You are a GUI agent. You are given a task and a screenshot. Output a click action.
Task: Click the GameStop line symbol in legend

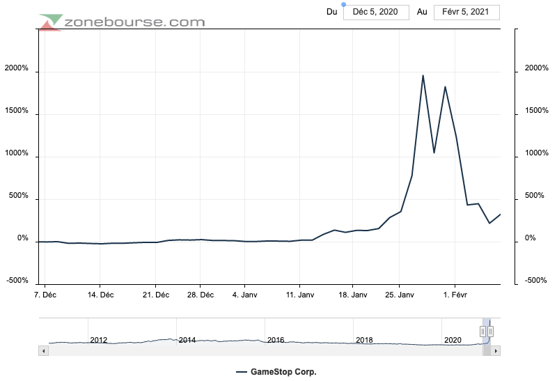(242, 372)
